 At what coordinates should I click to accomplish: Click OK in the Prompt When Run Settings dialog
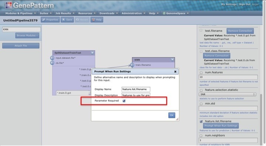coord(172,115)
